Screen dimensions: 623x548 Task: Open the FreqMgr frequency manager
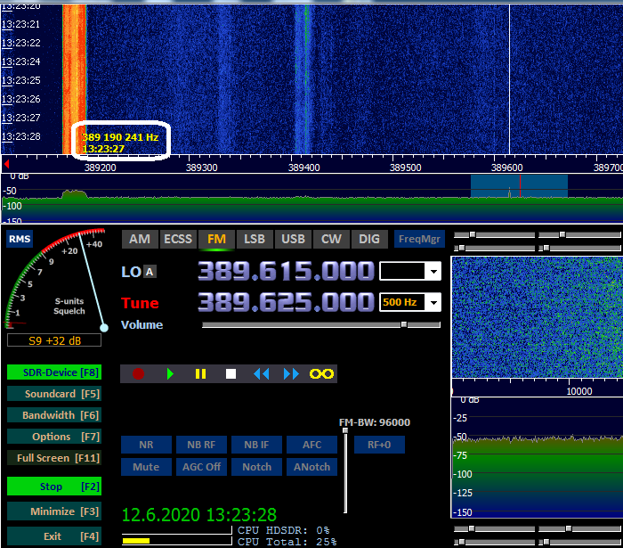click(x=419, y=239)
